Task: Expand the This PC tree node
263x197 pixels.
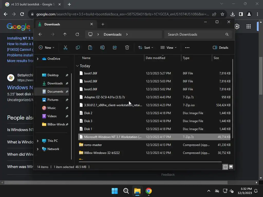Action: (38, 141)
